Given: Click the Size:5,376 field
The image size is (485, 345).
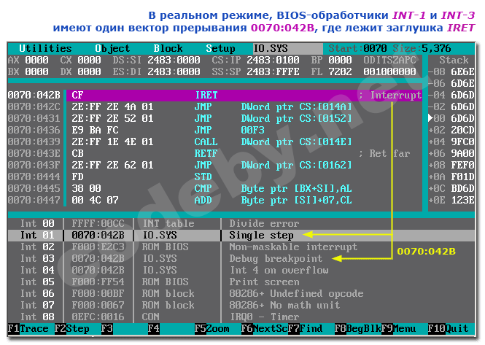Looking at the screenshot, I should point(422,49).
